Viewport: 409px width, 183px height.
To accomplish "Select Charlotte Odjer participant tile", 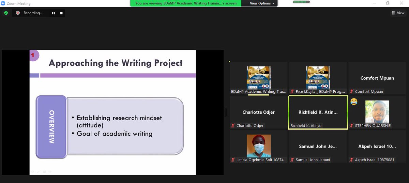I will coord(259,112).
